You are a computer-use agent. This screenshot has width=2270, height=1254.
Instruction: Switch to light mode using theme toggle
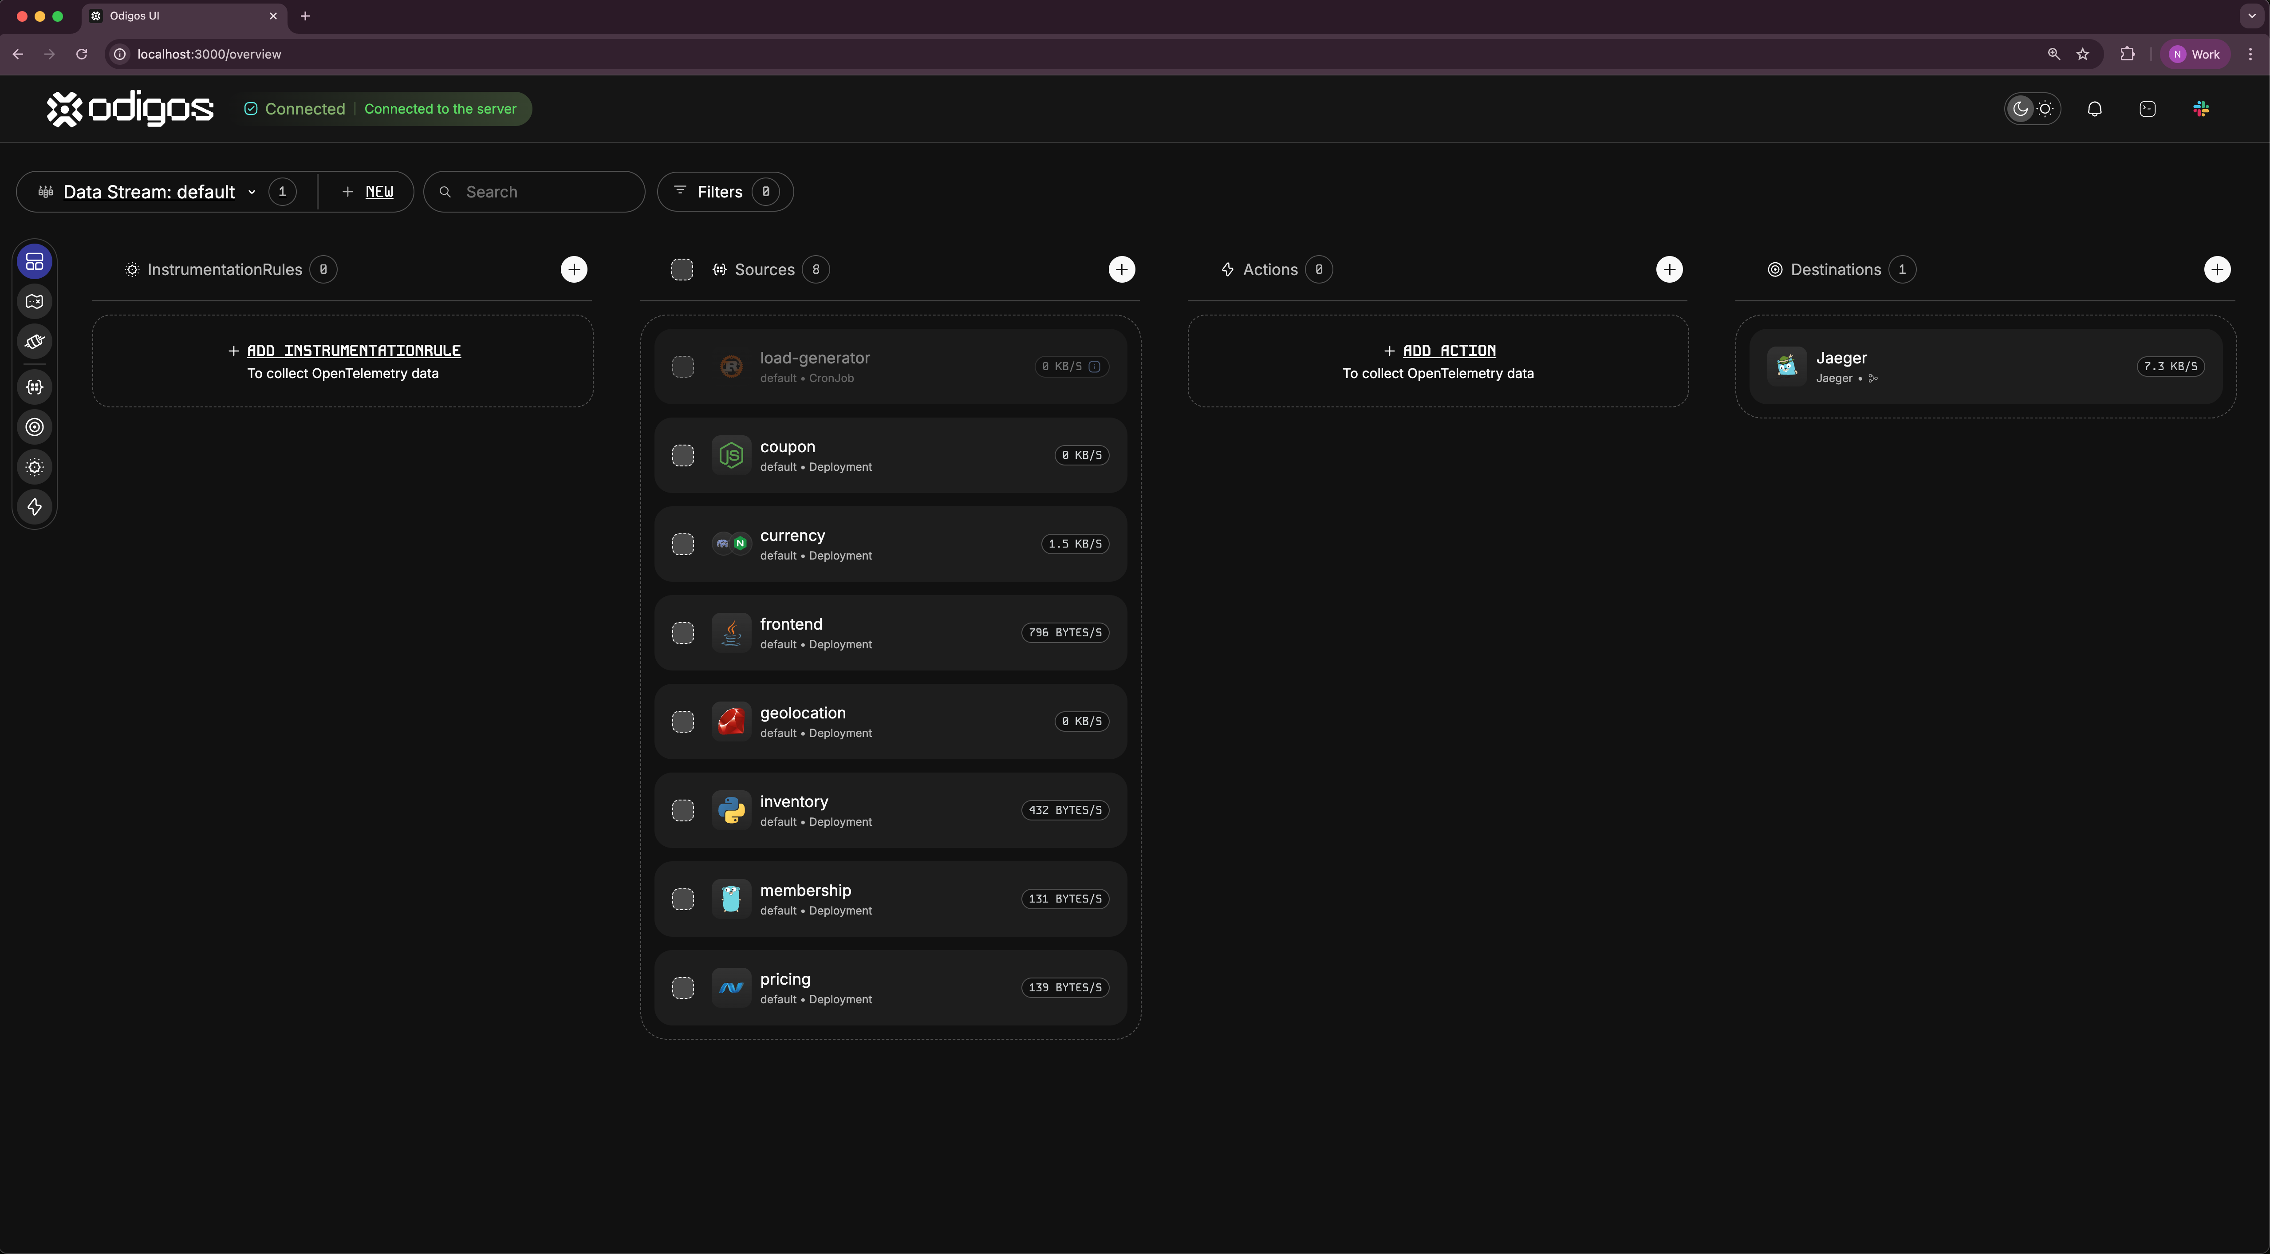[2046, 108]
